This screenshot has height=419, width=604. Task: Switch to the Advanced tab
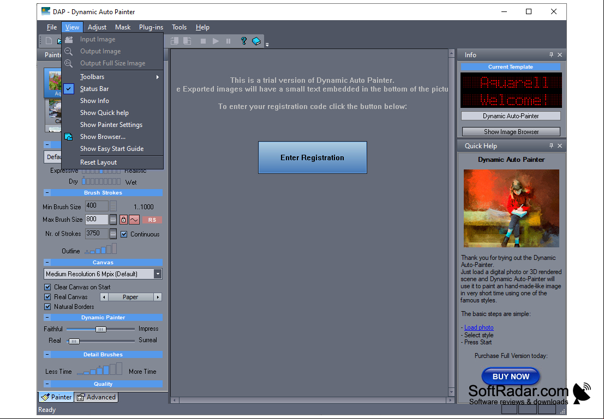coord(96,397)
